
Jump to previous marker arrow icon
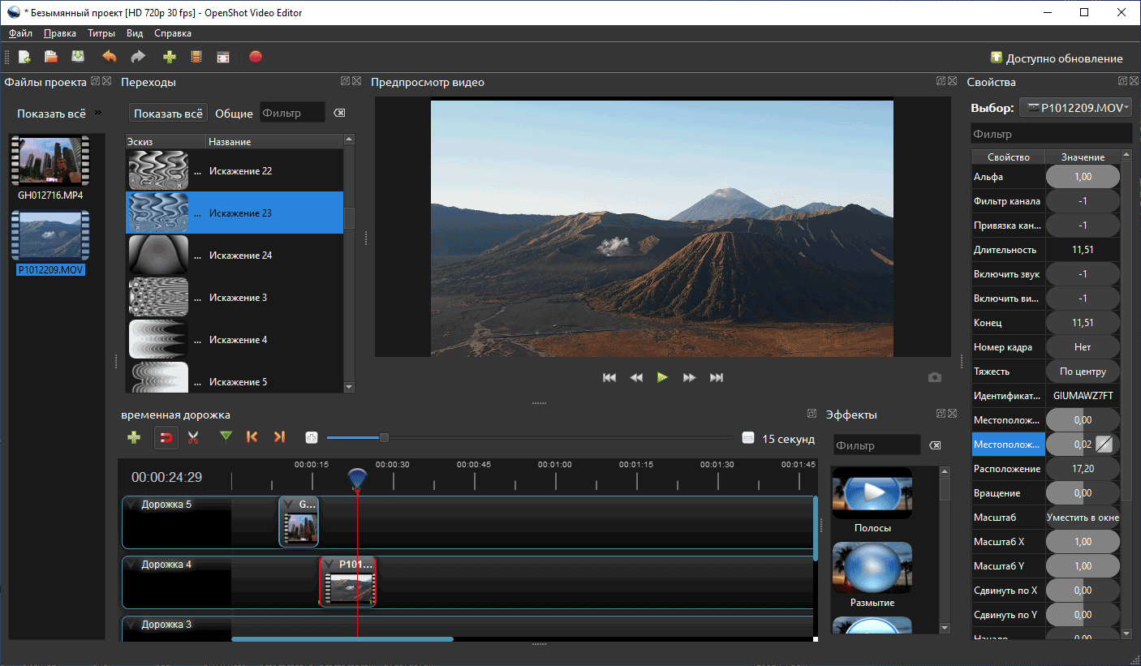coord(252,436)
